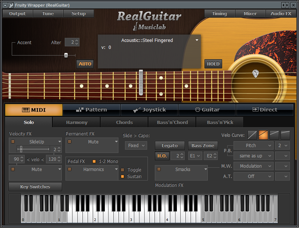Open the Pattern mode tab
The width and height of the screenshot is (299, 228).
92,110
